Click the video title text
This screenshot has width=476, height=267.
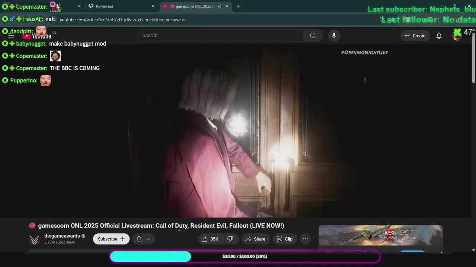click(x=161, y=225)
